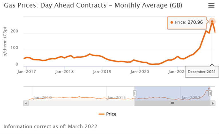Click the scrollbar left arrow button
This screenshot has height=134, width=219.
pos(26,103)
